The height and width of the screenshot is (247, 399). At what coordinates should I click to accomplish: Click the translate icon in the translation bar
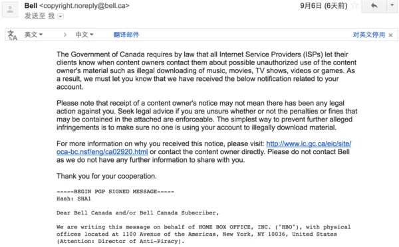pyautogui.click(x=12, y=35)
